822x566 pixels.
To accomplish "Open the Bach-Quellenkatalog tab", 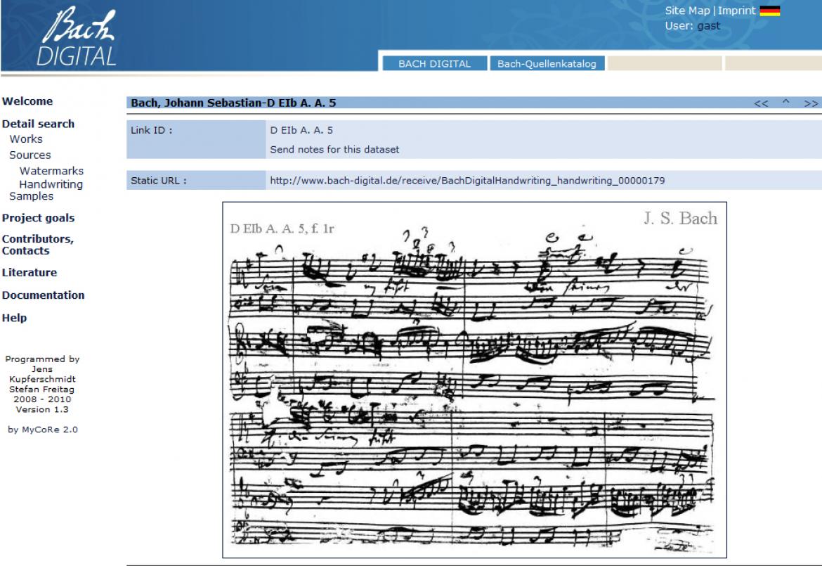I will coord(549,63).
